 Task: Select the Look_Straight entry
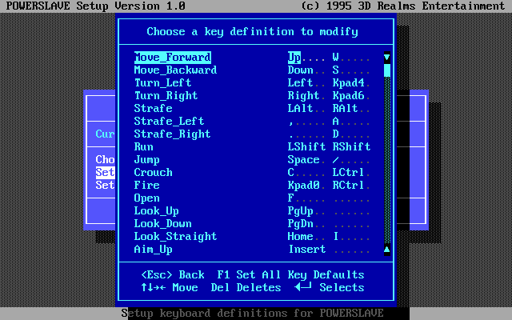175,237
